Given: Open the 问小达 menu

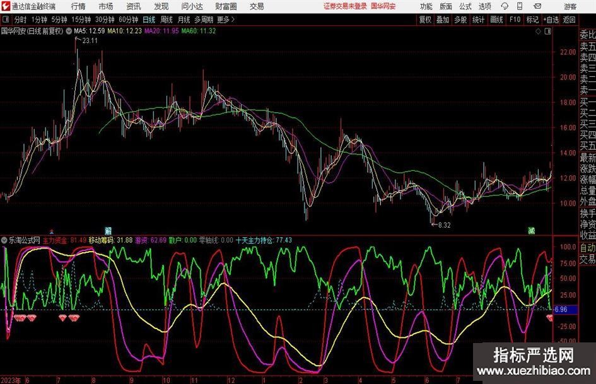Looking at the screenshot, I should [192, 6].
